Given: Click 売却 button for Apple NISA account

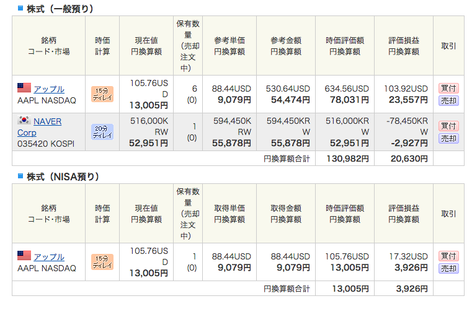Looking at the screenshot, I should point(448,268).
